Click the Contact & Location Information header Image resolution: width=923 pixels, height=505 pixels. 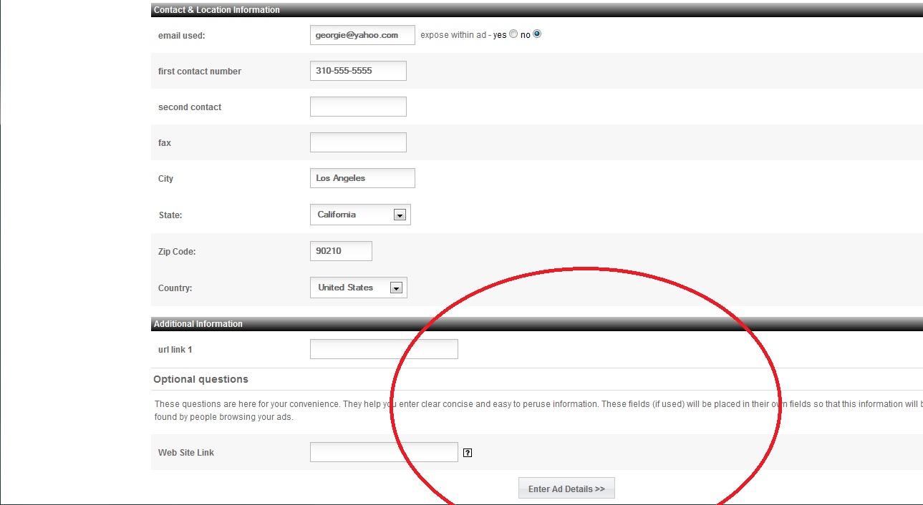(217, 10)
